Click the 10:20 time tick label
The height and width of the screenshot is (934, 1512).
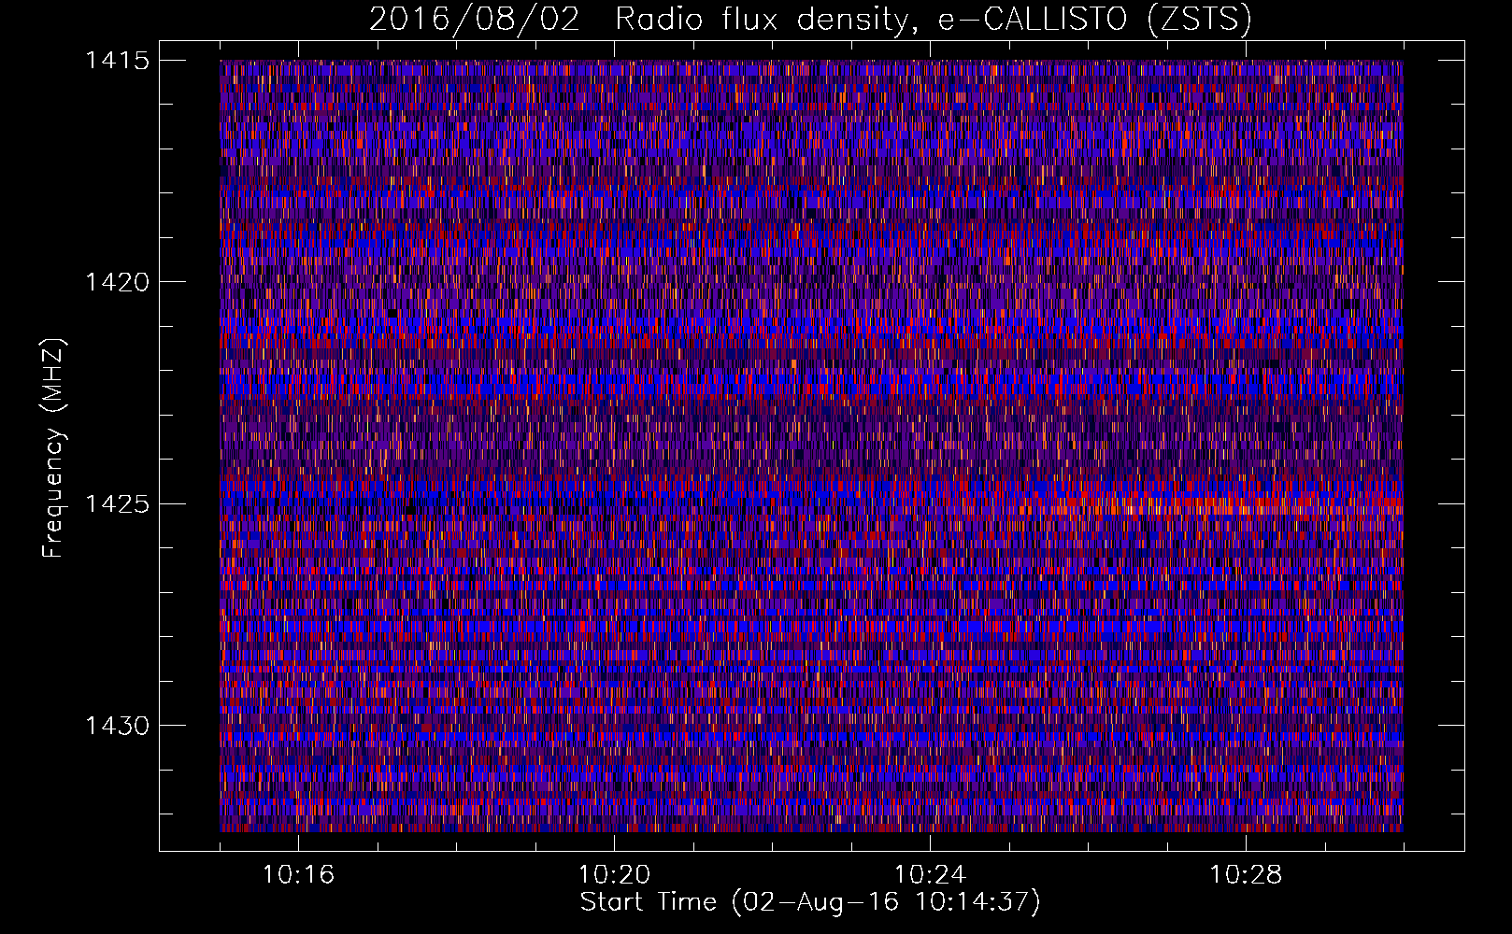click(x=614, y=875)
